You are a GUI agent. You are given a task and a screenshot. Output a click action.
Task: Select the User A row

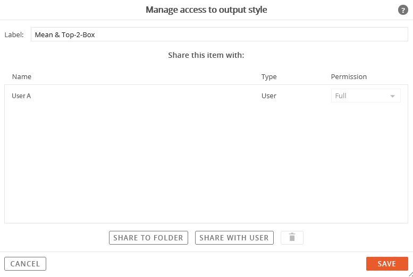coord(206,96)
